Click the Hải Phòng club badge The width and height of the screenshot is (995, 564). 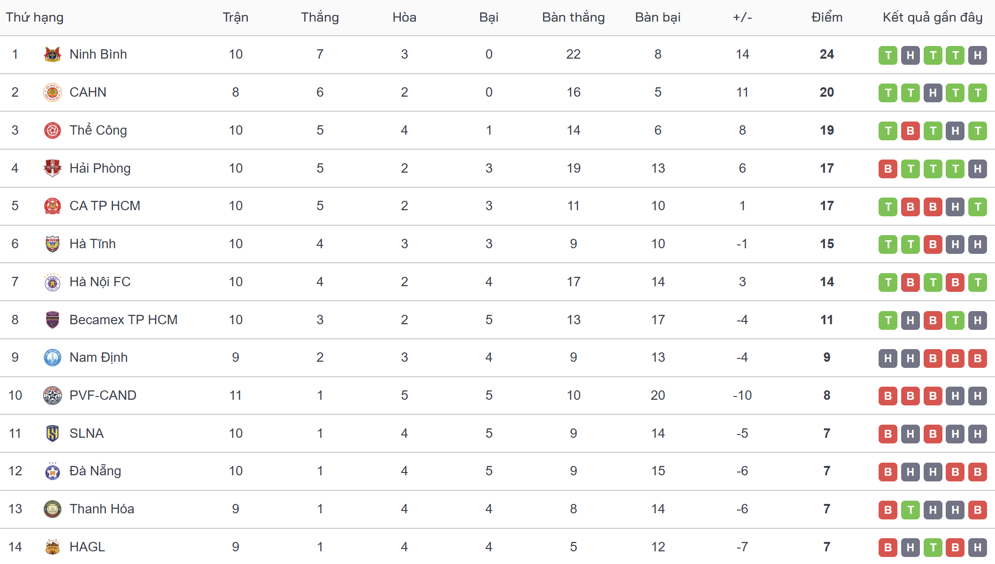52,168
